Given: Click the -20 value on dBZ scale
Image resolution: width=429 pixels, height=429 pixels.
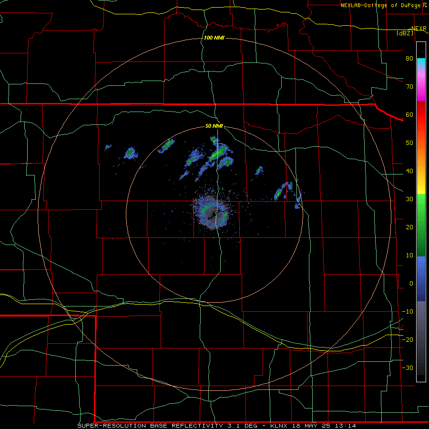Looking at the screenshot, I should (x=408, y=339).
